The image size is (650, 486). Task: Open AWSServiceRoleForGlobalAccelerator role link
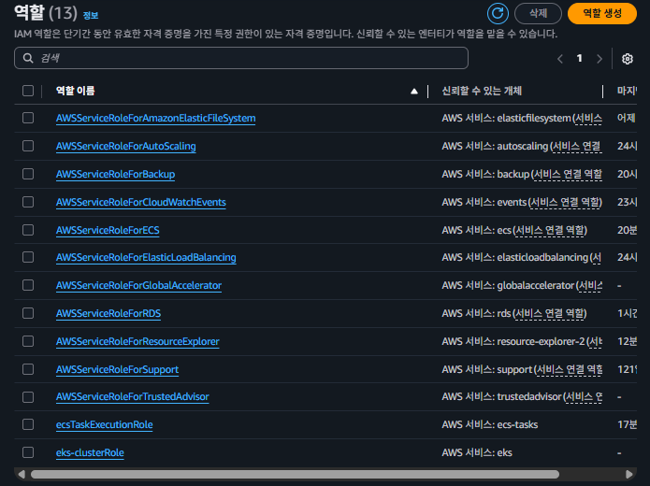point(138,285)
